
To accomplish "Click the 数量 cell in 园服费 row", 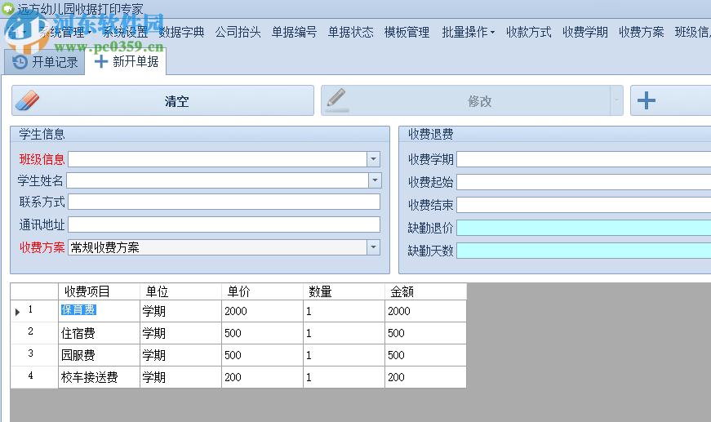I will tap(344, 355).
